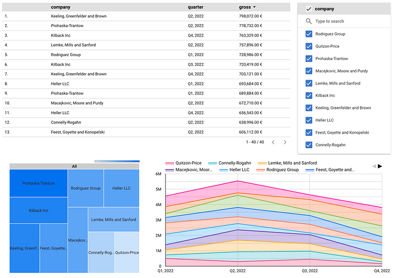
Task: Click gross value 778,732.00 €
Action: point(250,26)
